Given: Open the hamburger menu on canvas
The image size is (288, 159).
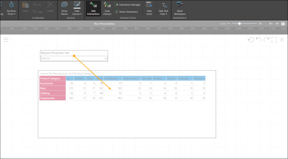Looking at the screenshot, I should [x=6, y=39].
